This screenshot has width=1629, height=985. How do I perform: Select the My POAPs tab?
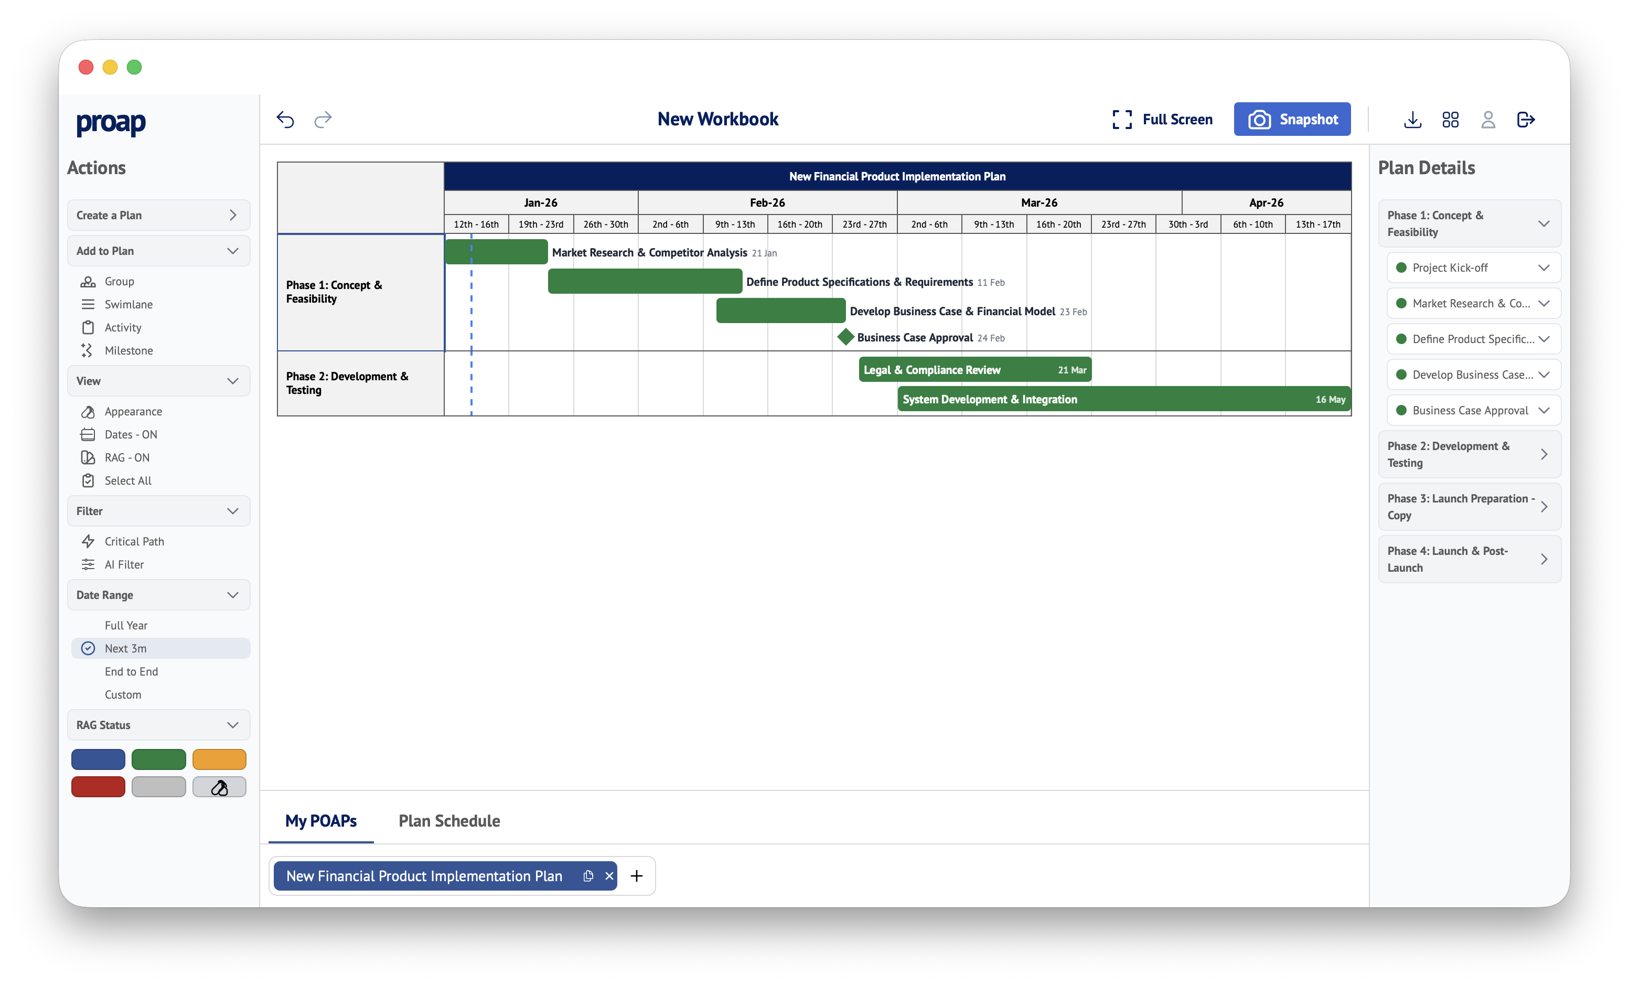[x=320, y=820]
